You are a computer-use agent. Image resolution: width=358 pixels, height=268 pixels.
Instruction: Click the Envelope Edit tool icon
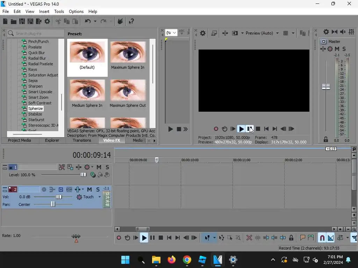[221, 238]
